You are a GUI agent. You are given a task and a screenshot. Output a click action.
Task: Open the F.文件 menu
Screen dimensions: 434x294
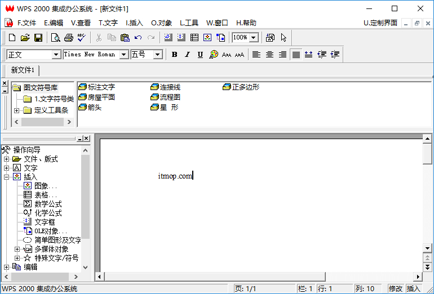click(x=27, y=23)
